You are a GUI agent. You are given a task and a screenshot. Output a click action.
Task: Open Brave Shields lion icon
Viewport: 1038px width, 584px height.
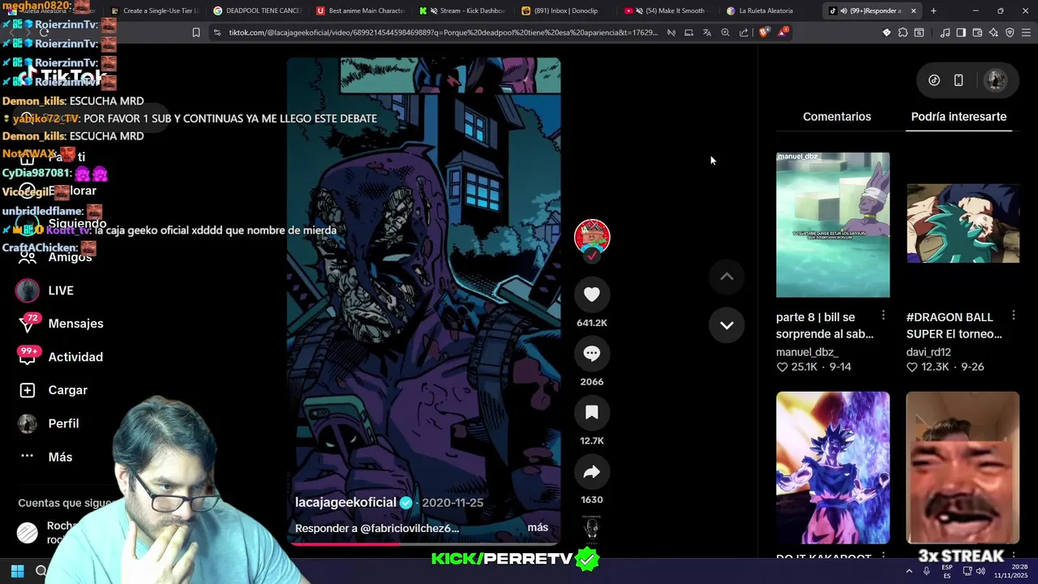coord(764,32)
